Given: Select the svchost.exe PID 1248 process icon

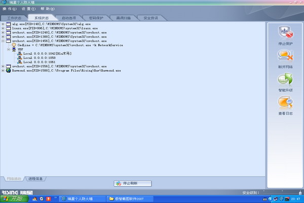Looking at the screenshot, I should [x=8, y=32].
